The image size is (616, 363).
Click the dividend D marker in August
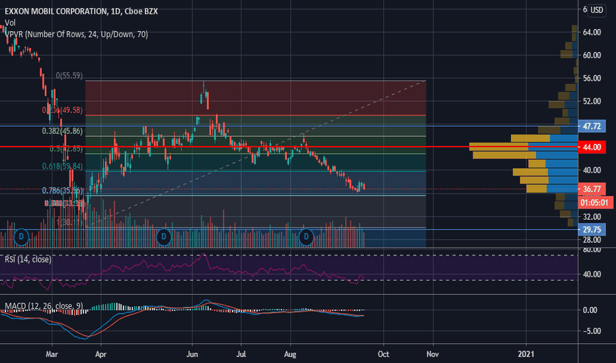coord(306,237)
